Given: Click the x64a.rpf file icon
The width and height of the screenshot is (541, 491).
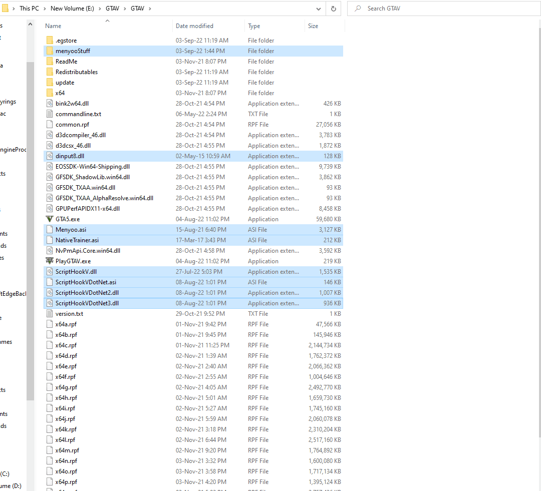Looking at the screenshot, I should [x=50, y=324].
